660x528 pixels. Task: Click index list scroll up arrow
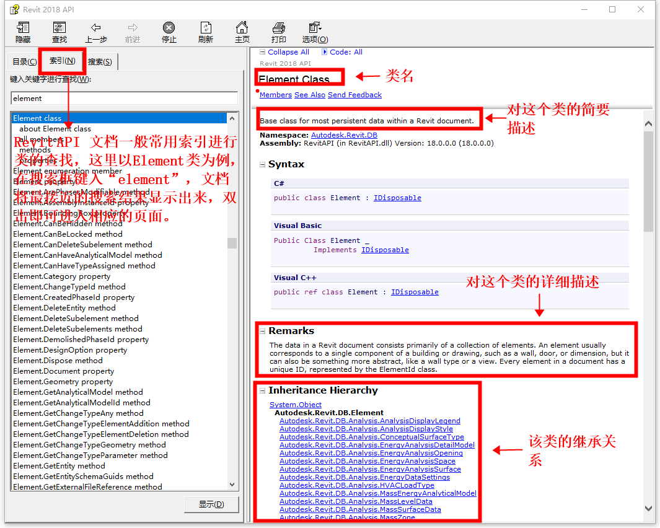[232, 118]
